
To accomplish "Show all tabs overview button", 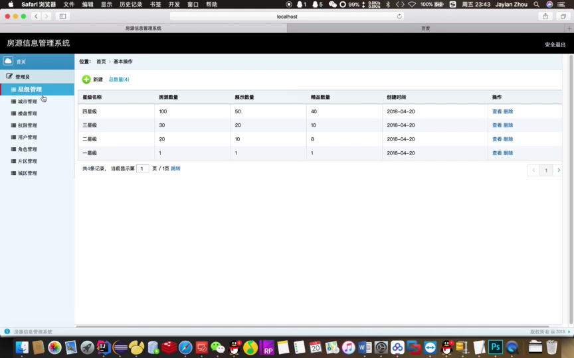I will click(x=563, y=17).
